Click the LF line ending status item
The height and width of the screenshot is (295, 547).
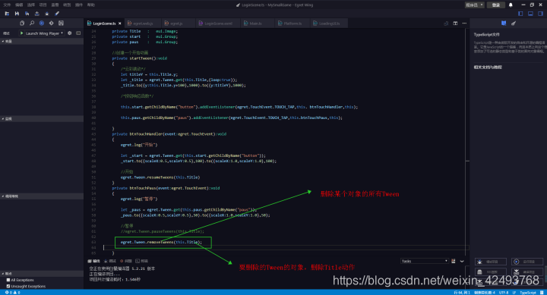tap(514, 293)
